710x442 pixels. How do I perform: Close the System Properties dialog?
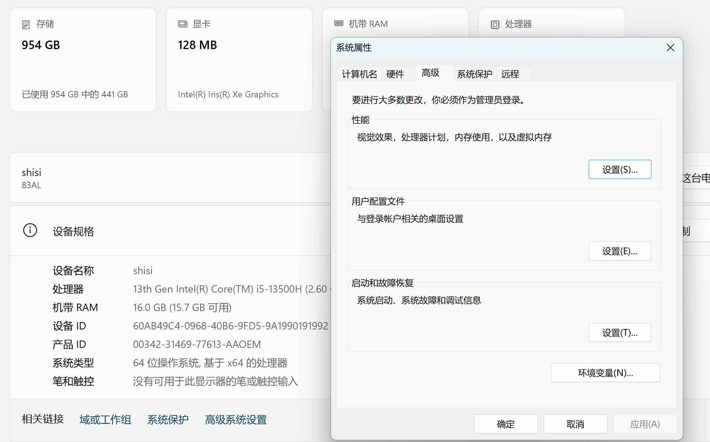(x=670, y=48)
